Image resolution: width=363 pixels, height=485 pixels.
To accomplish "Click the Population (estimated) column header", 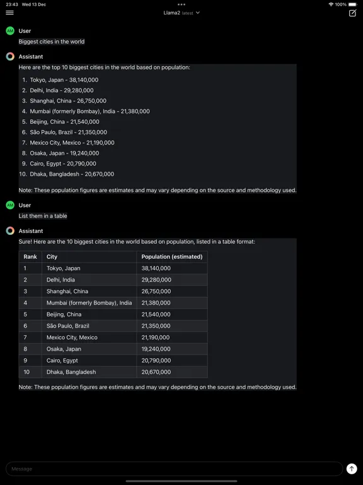I will tap(172, 257).
